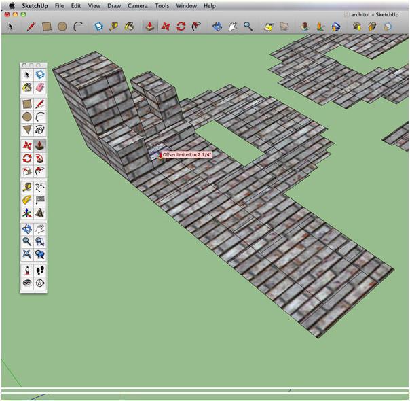Activate the Axes tool
The height and width of the screenshot is (401, 410).
pos(27,212)
